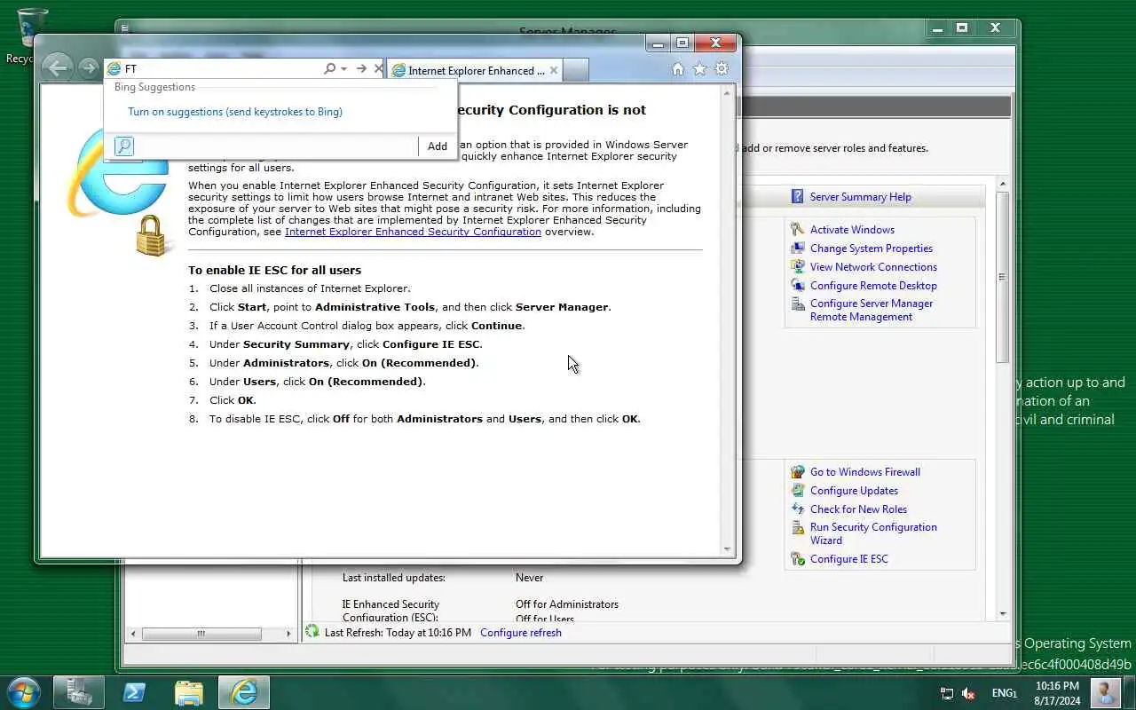Click the up arrow of the IE page scrollbar
Viewport: 1136px width, 710px height.
pos(728,92)
